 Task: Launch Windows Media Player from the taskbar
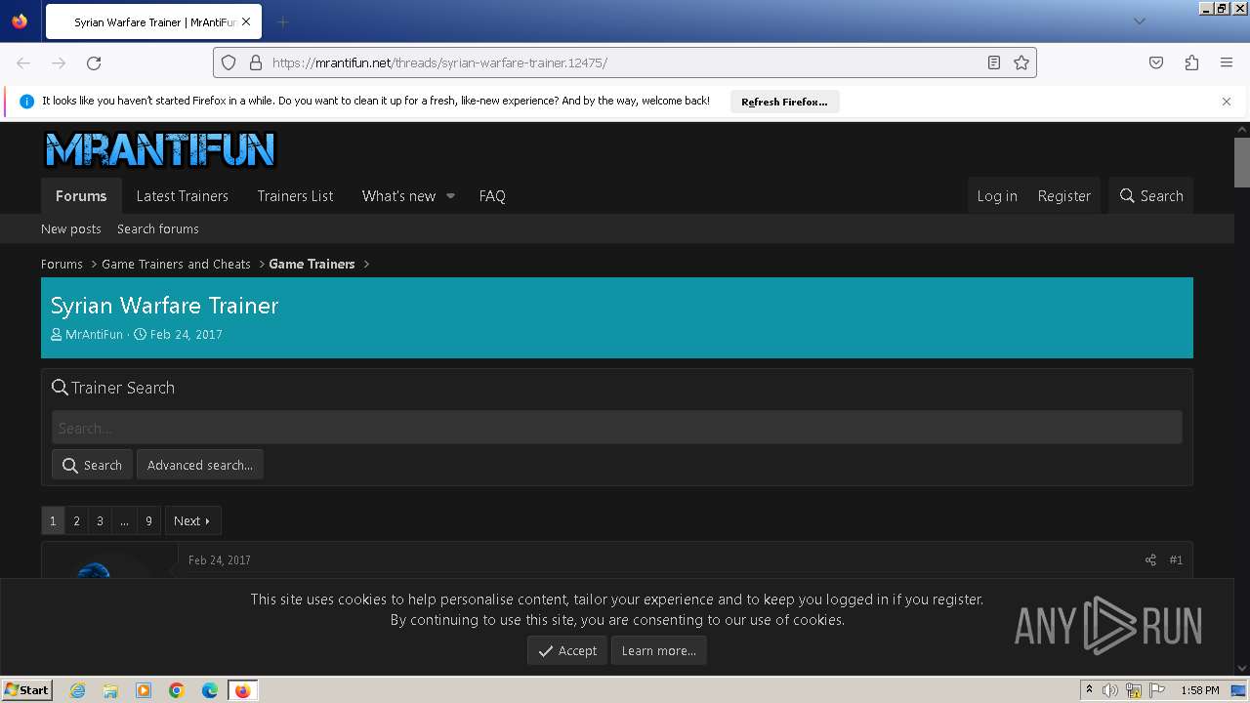point(144,690)
